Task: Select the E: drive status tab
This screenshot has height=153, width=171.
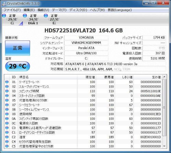Action: tap(54, 19)
